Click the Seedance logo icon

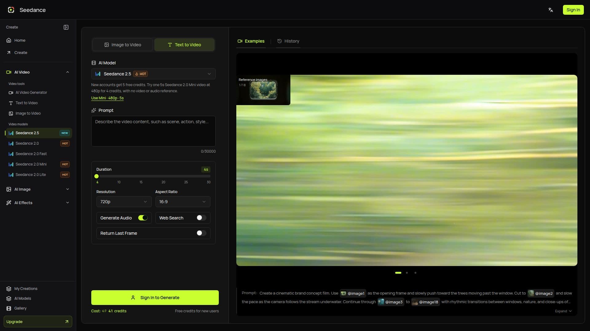(x=11, y=10)
